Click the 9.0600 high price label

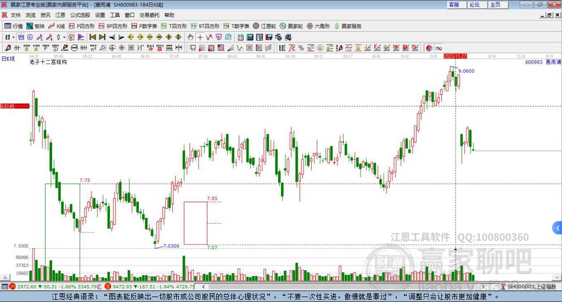[x=467, y=71]
